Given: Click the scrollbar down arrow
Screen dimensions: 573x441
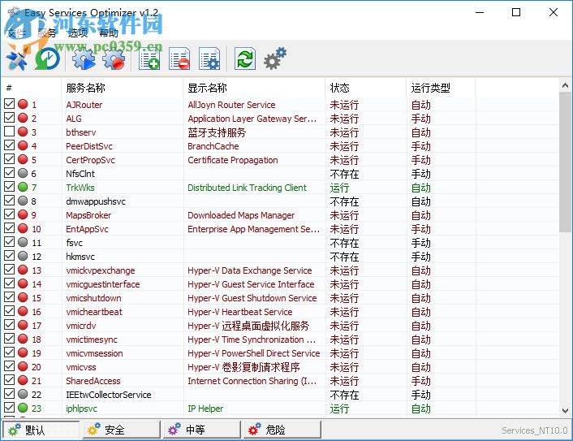Looking at the screenshot, I should (565, 410).
